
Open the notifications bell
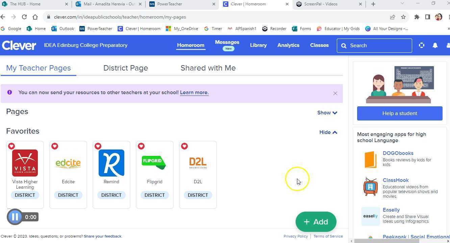tap(435, 45)
